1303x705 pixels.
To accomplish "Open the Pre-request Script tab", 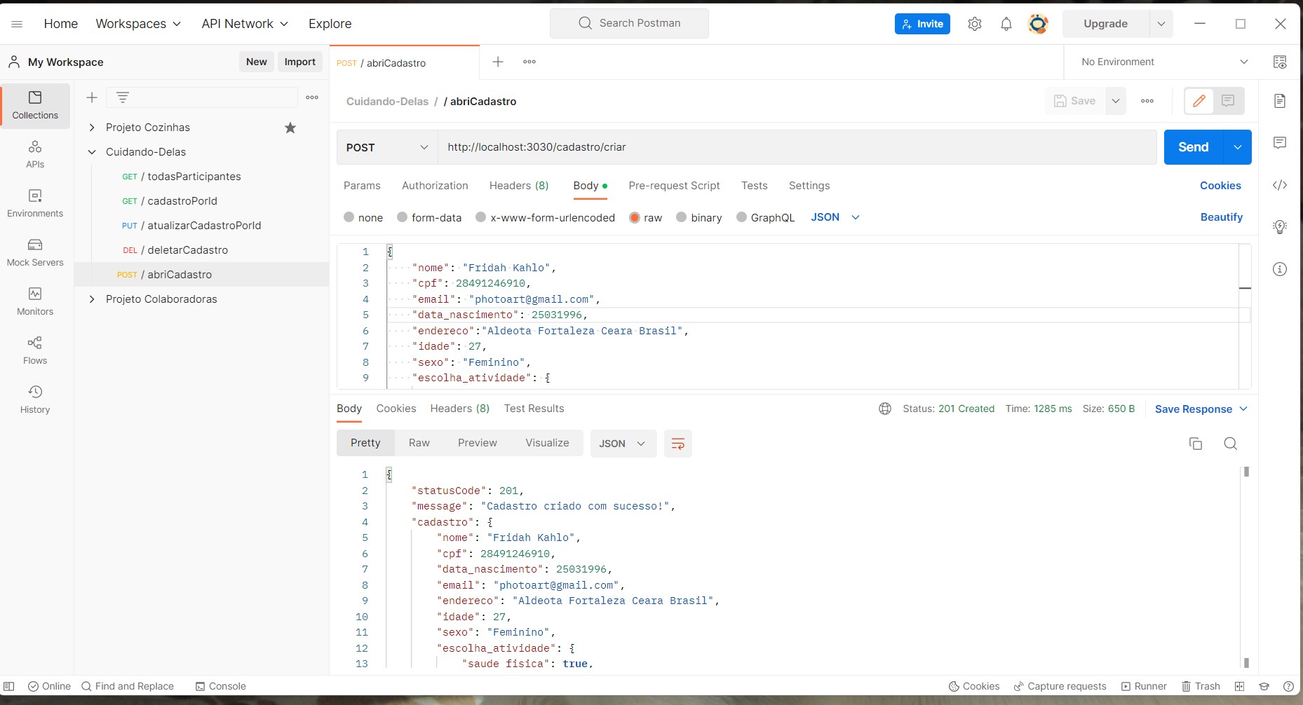I will pos(673,186).
